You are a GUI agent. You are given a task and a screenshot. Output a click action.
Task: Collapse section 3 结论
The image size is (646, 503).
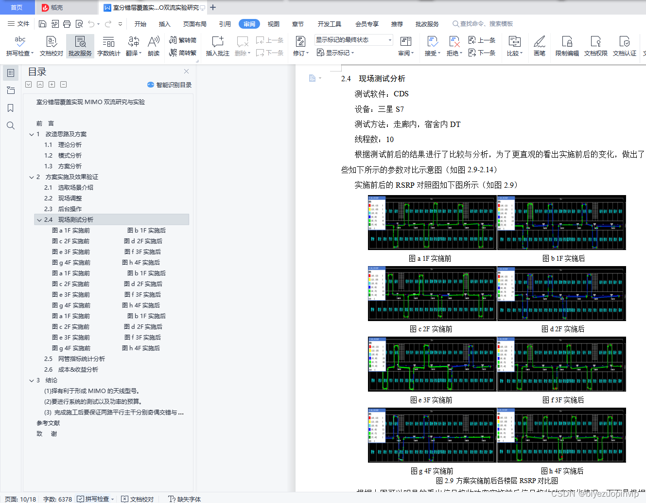pos(32,380)
